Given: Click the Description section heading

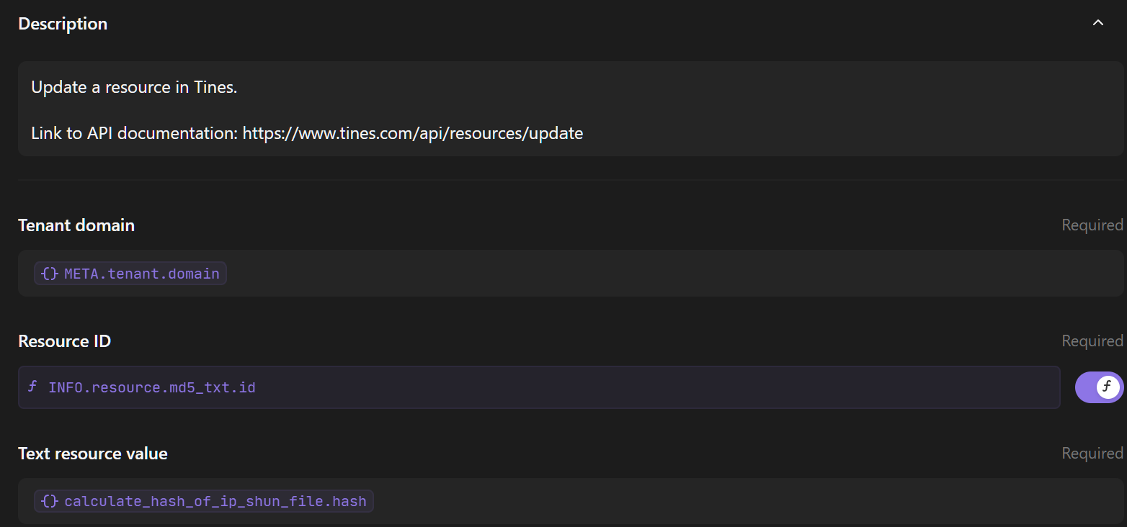Looking at the screenshot, I should pyautogui.click(x=63, y=24).
